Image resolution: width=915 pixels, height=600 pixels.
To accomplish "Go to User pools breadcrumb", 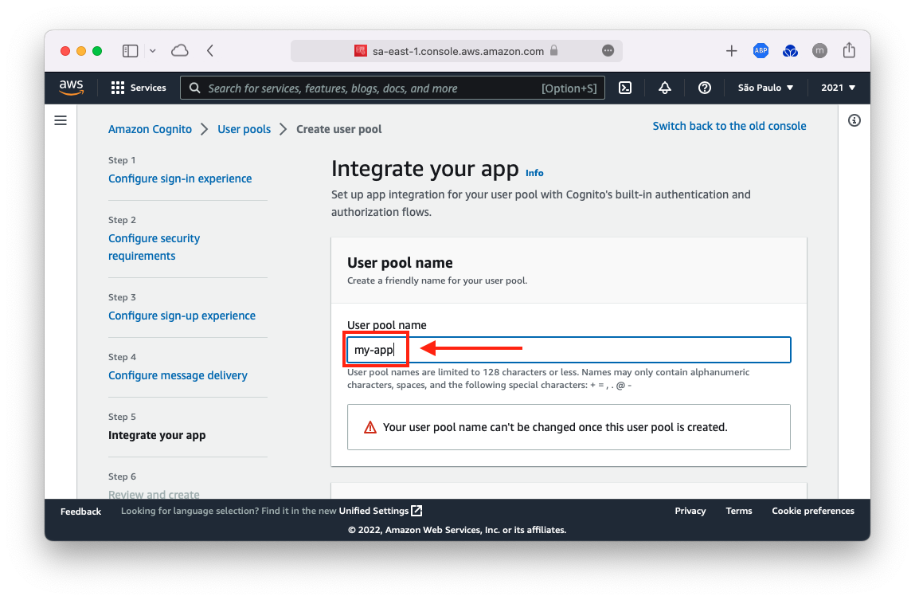I will 244,129.
